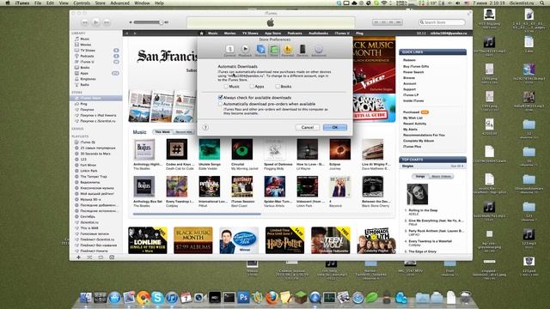Viewport: 550px width, 309px height.
Task: Open the Adele album artwork in Top Charts
Action: click(418, 194)
